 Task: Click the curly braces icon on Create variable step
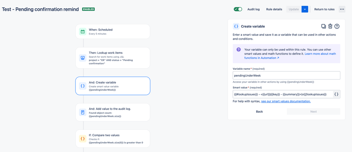[x=82, y=86]
